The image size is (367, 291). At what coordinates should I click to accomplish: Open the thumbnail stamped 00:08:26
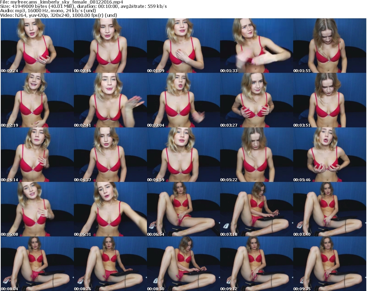110,264
